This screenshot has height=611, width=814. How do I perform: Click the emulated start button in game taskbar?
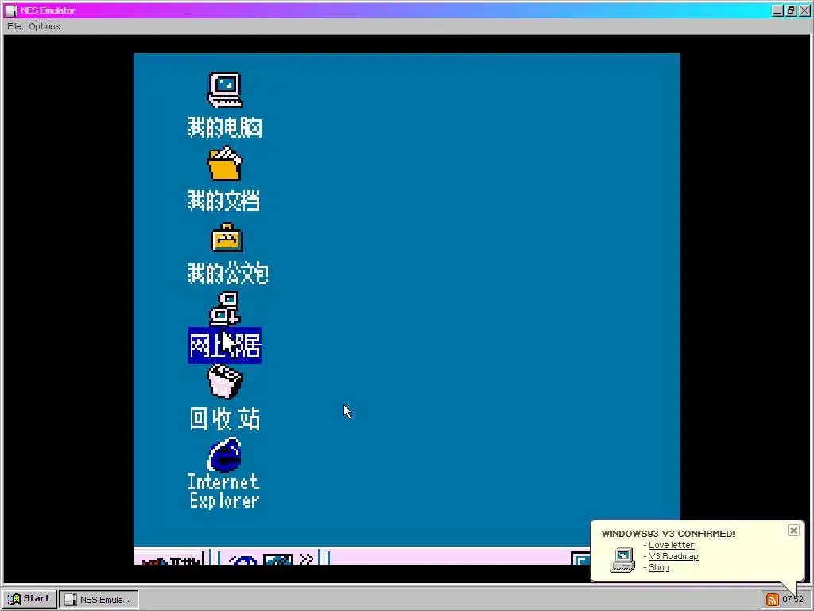[169, 558]
